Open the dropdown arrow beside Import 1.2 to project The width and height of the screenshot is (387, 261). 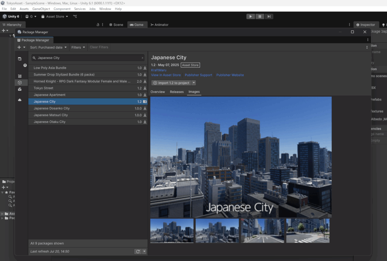194,83
